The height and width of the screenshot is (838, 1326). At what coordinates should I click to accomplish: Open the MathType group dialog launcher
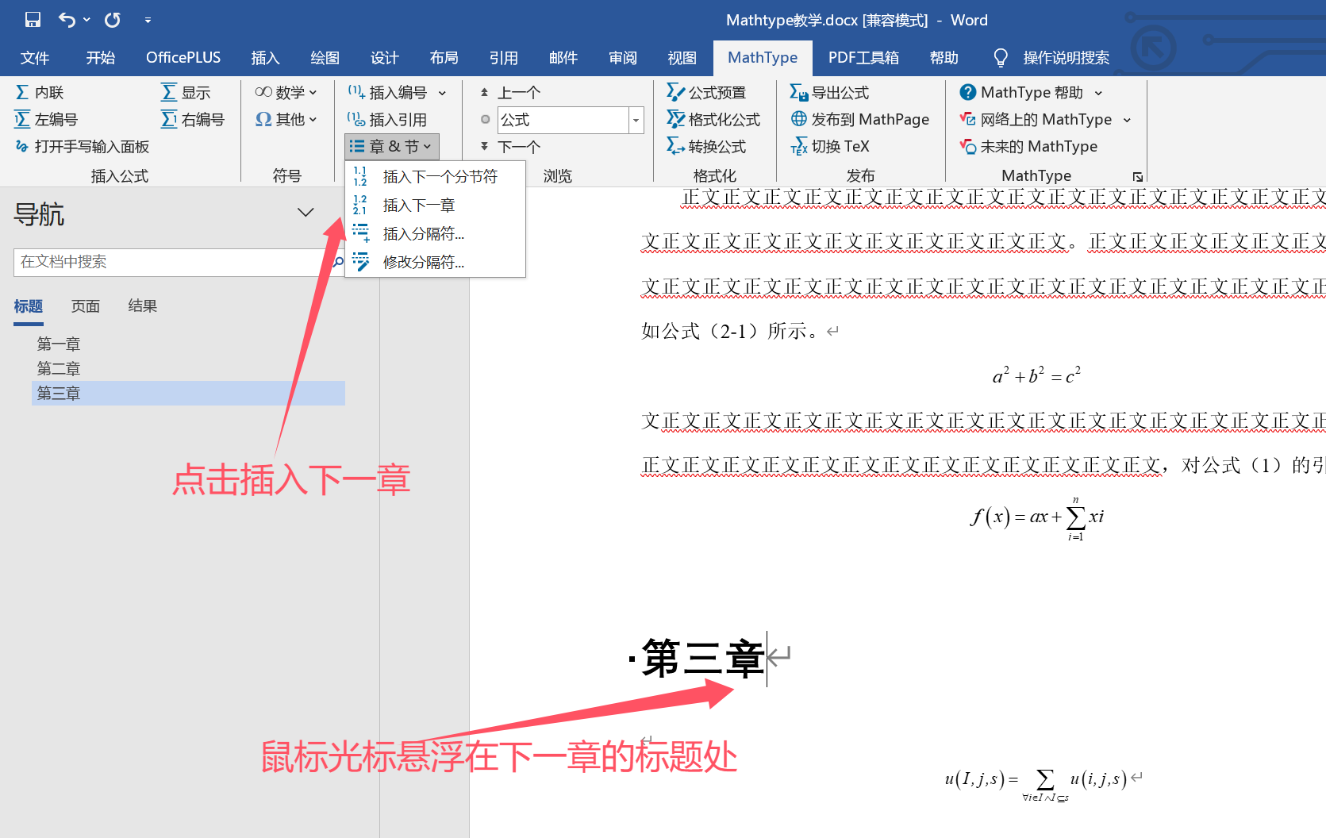pos(1137,177)
